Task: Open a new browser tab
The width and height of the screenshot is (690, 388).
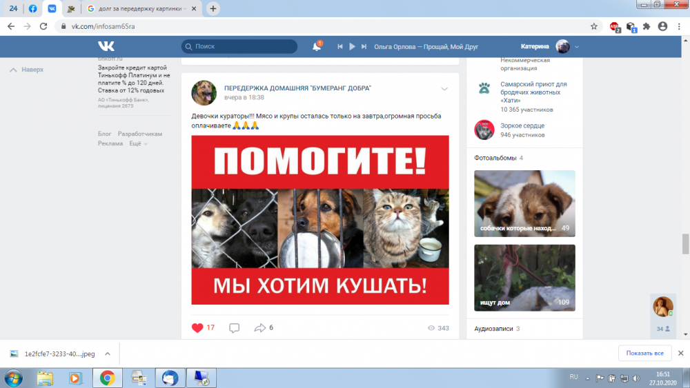Action: point(213,8)
